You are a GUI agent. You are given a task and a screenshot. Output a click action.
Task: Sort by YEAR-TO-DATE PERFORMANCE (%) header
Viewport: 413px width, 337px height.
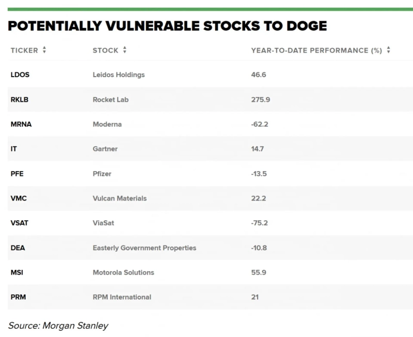316,50
